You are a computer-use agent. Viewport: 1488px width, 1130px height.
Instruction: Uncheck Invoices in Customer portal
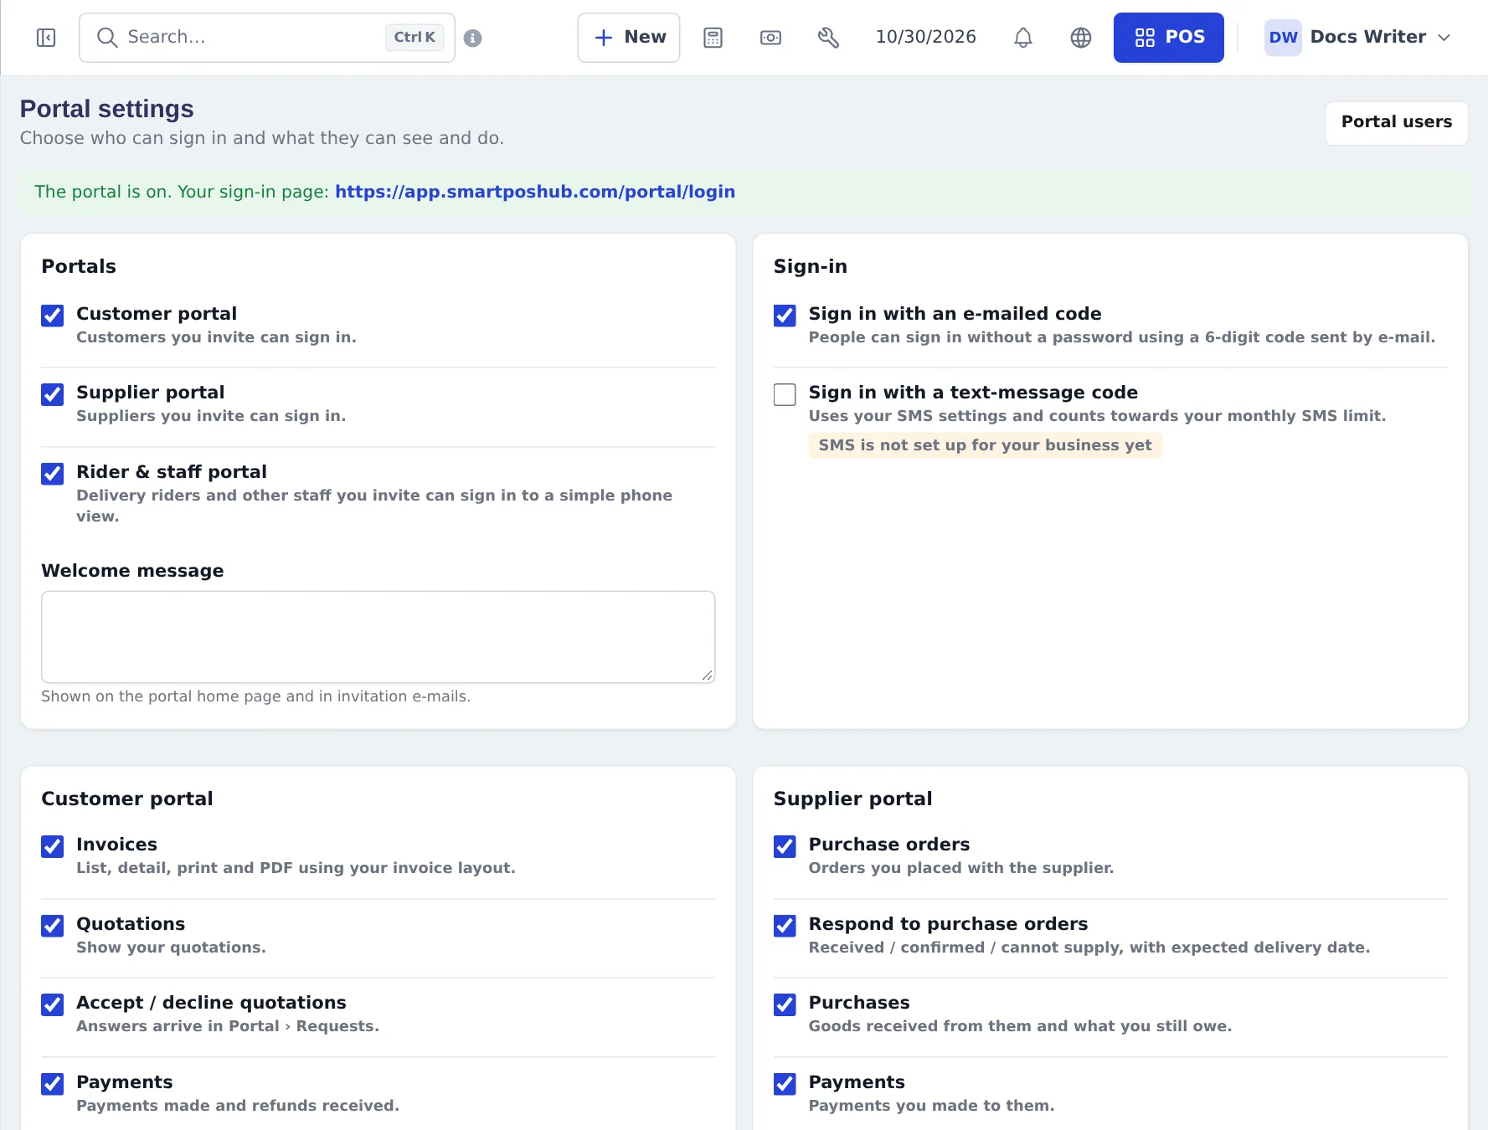[53, 846]
